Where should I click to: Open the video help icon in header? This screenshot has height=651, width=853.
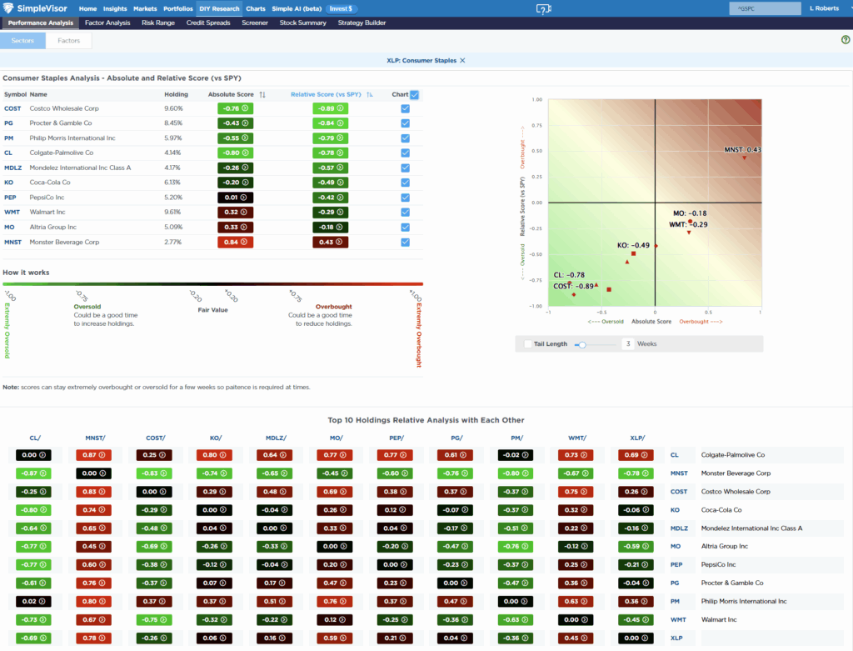pyautogui.click(x=543, y=8)
